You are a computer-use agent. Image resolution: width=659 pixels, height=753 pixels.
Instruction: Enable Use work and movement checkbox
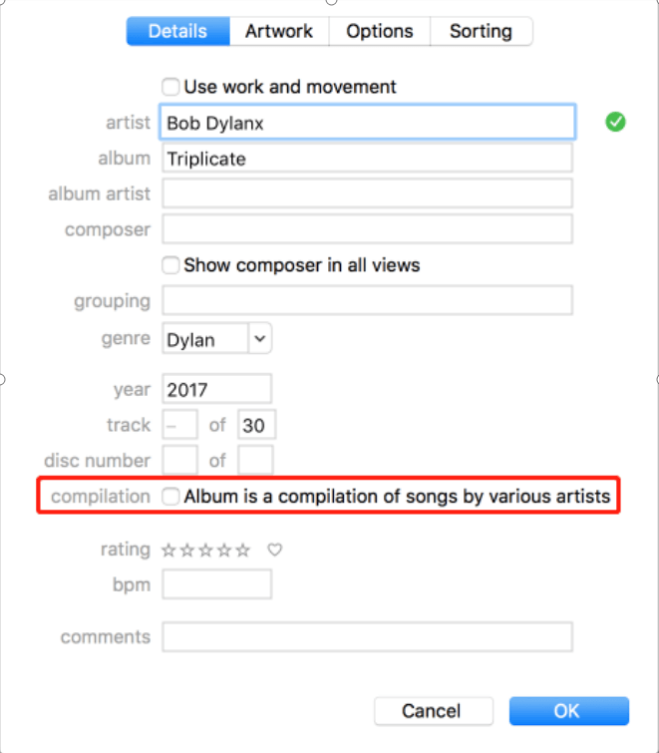(x=171, y=87)
